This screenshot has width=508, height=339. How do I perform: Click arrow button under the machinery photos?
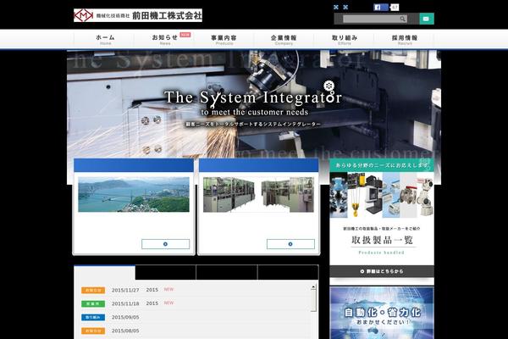290,244
